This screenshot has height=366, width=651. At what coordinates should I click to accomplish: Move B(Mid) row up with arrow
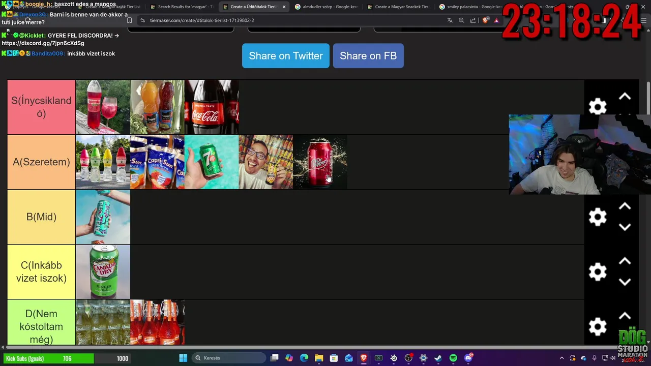(x=625, y=206)
